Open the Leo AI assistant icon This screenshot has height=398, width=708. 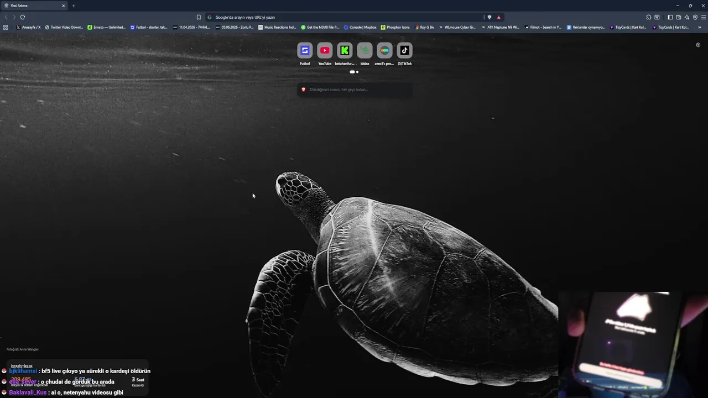687,17
